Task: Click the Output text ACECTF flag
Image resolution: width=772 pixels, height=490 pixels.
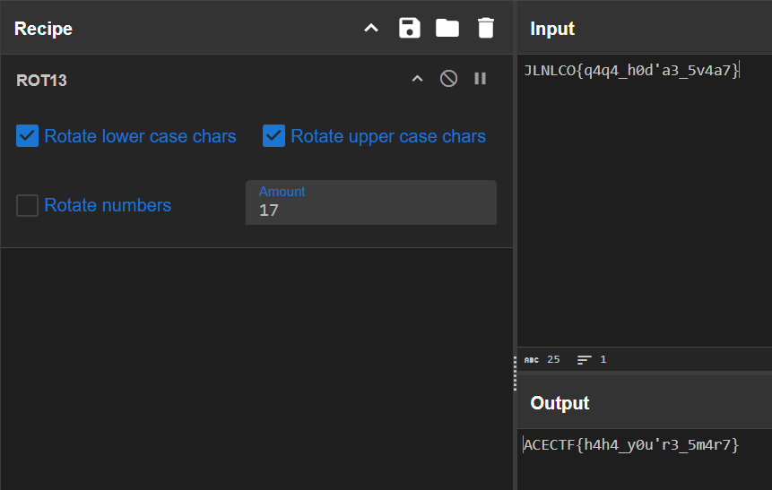Action: tap(632, 444)
